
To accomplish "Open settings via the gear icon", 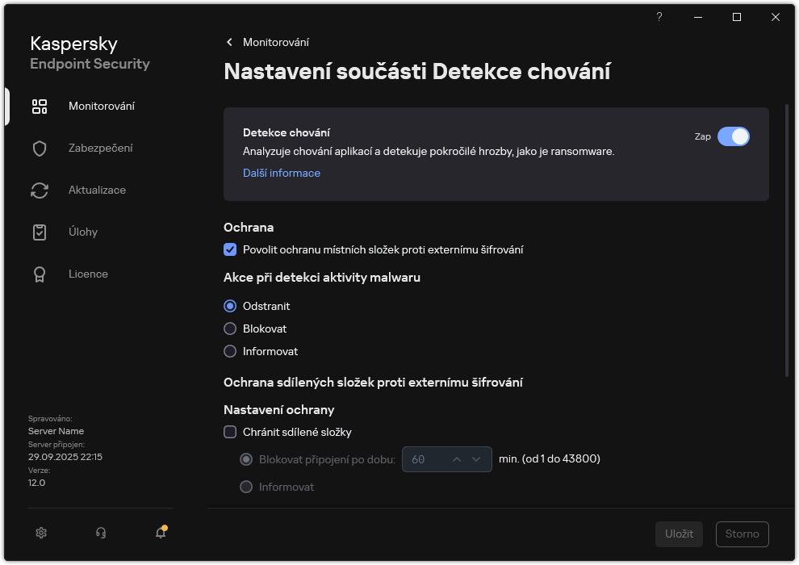I will pos(42,533).
